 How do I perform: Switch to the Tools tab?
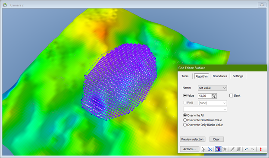185,76
